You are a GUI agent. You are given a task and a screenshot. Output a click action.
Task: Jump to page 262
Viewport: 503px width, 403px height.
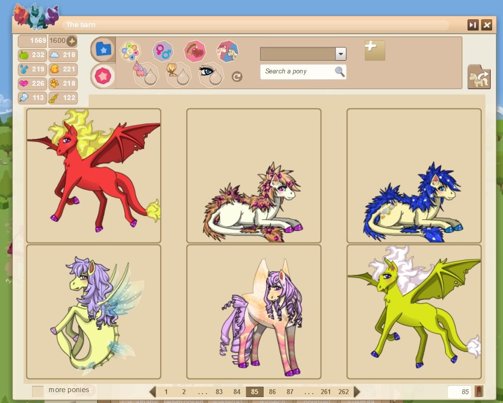[x=343, y=392]
